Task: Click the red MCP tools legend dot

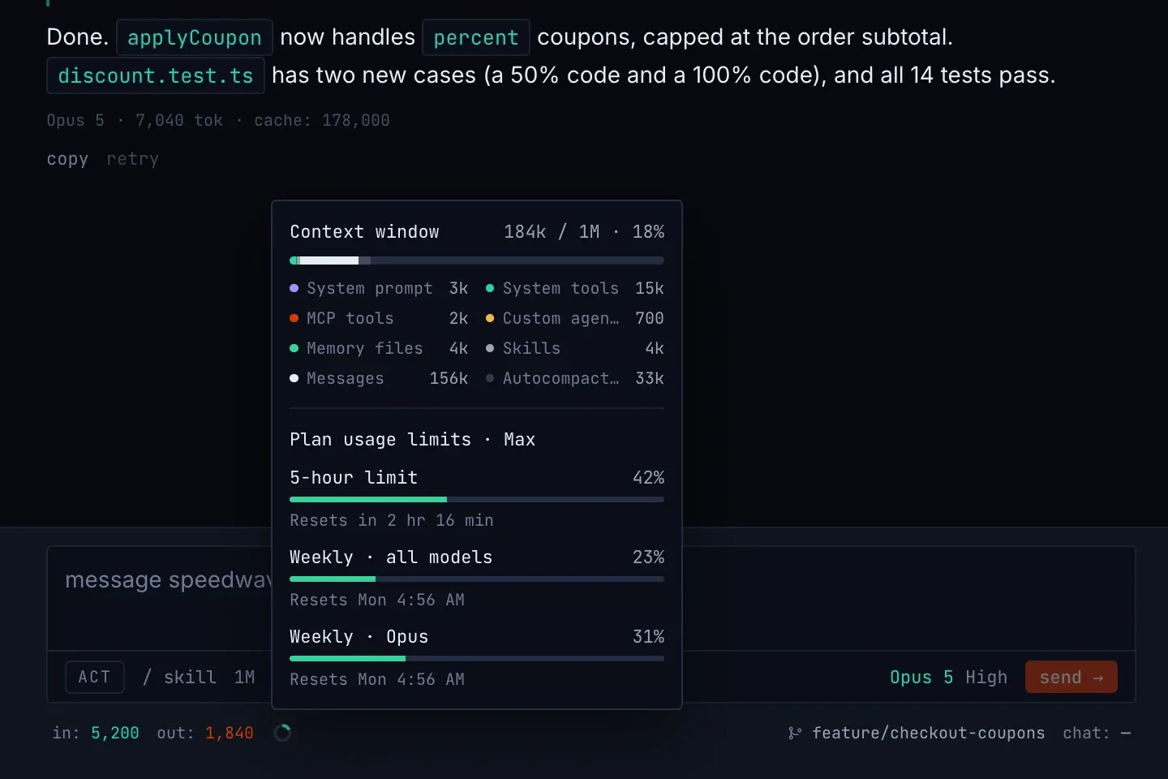Action: pyautogui.click(x=294, y=318)
